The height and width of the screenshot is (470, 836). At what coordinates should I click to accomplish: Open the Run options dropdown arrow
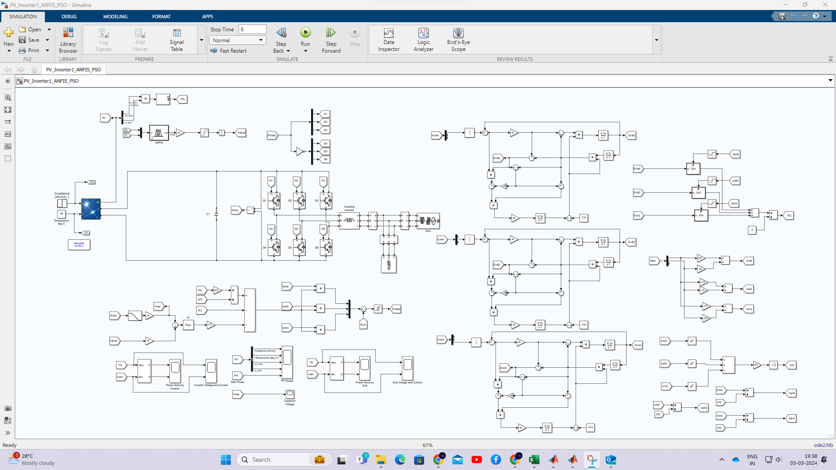point(305,50)
